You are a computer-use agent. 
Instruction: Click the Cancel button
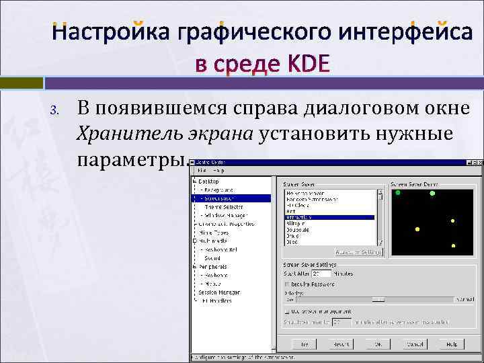415,344
